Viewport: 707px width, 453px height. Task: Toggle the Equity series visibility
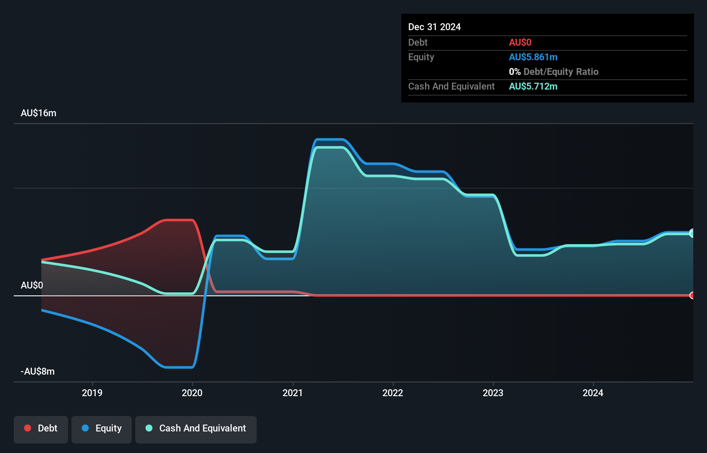pos(101,428)
